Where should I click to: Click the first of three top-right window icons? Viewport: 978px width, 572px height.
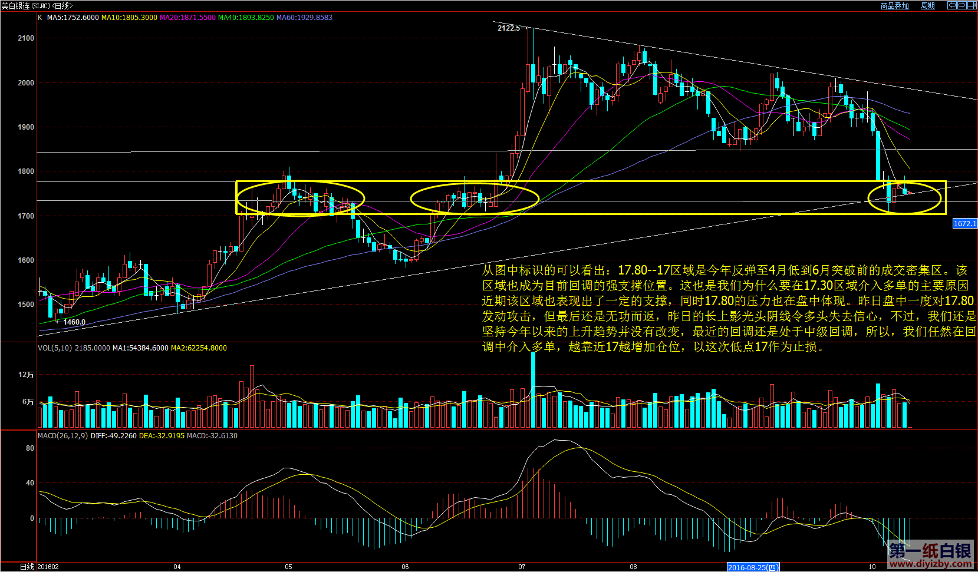(952, 5)
